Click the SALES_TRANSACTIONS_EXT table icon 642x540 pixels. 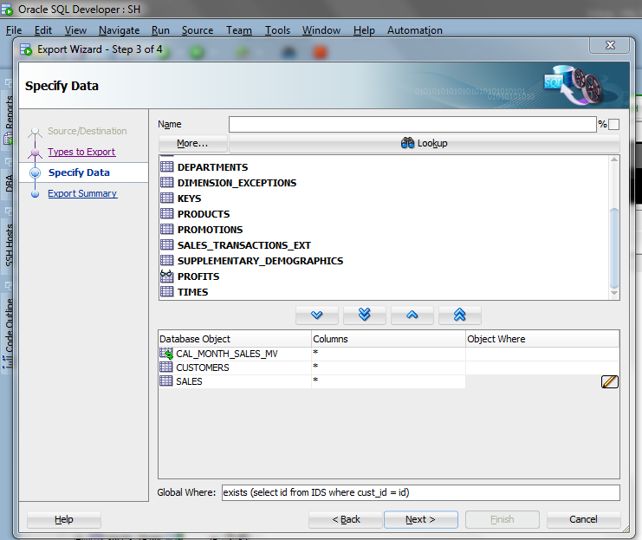click(166, 244)
